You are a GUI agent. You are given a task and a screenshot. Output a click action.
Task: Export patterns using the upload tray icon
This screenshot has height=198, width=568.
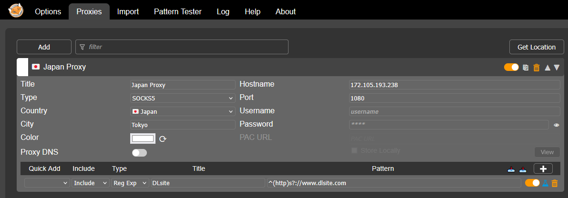(523, 169)
